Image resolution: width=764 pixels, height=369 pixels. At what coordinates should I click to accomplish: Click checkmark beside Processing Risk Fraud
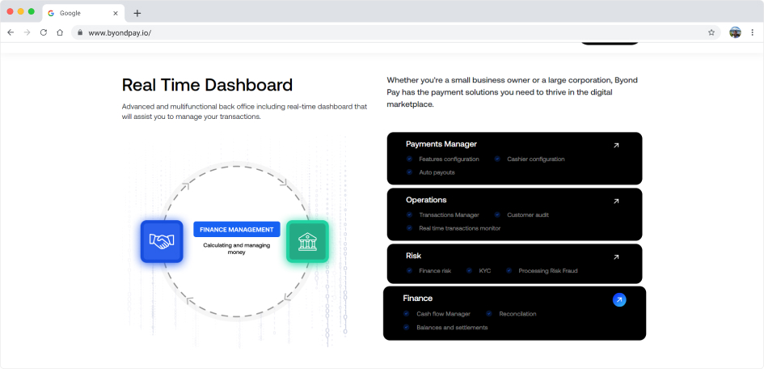[x=509, y=270]
